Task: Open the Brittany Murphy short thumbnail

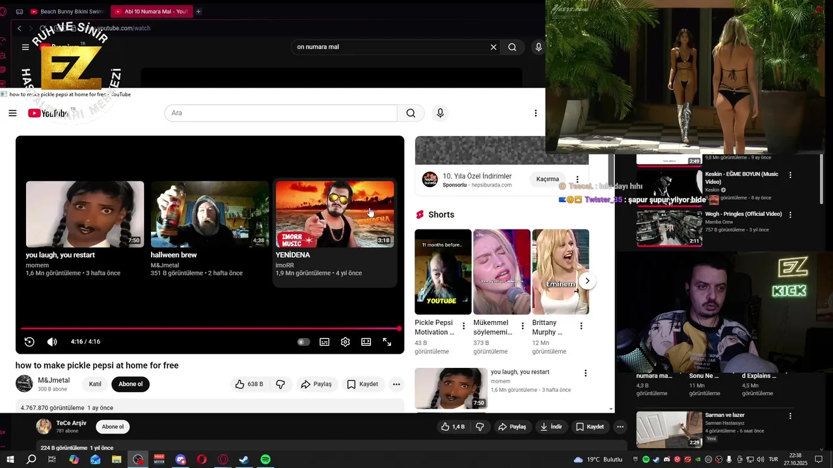Action: (x=560, y=272)
